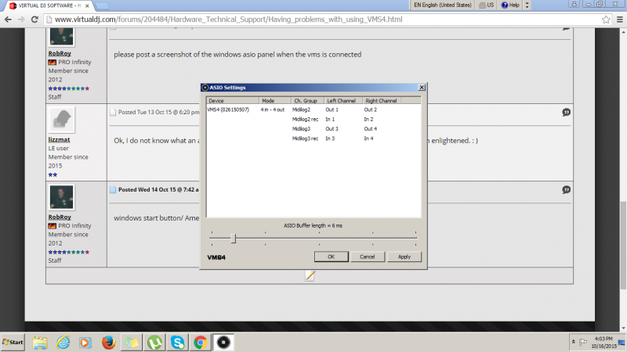This screenshot has height=352, width=627.
Task: Click the Mode column header
Action: pos(275,101)
